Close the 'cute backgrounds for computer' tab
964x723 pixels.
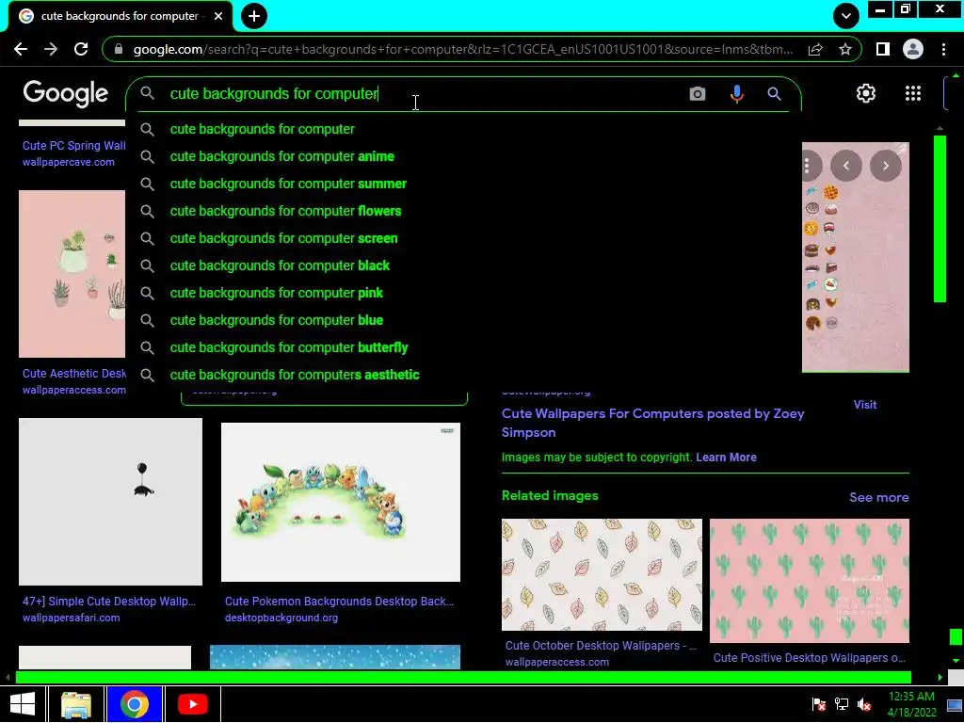pos(218,16)
